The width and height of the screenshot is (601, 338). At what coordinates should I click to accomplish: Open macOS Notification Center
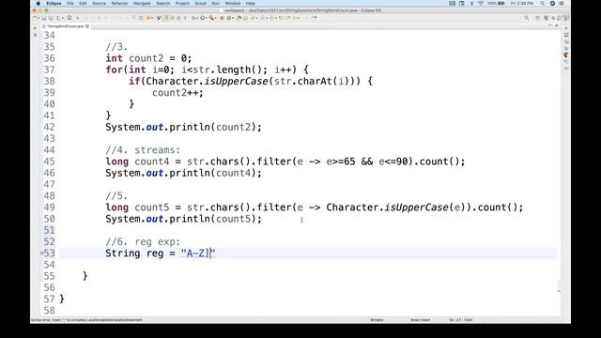[562, 3]
